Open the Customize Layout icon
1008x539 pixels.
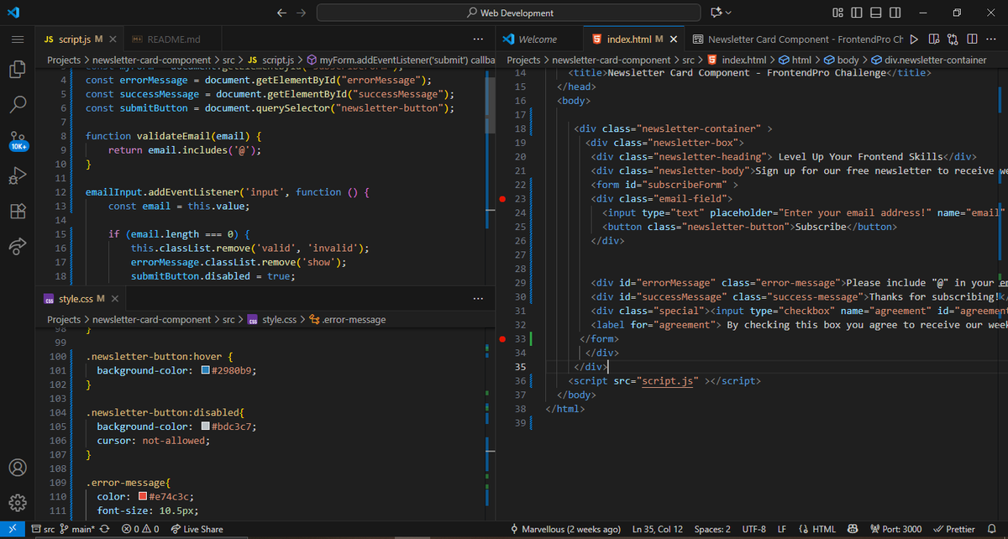tap(837, 13)
